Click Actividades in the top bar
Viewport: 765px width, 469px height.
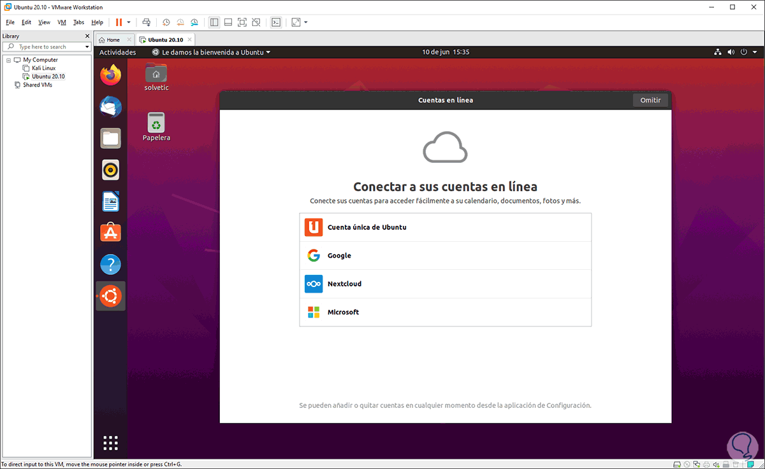point(118,52)
